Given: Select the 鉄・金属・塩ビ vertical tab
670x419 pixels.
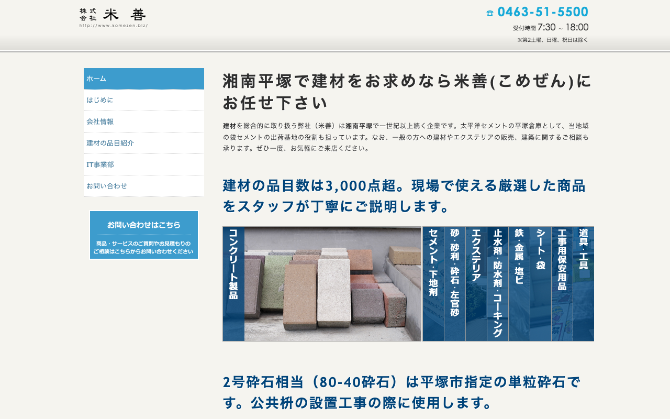Looking at the screenshot, I should pyautogui.click(x=519, y=284).
